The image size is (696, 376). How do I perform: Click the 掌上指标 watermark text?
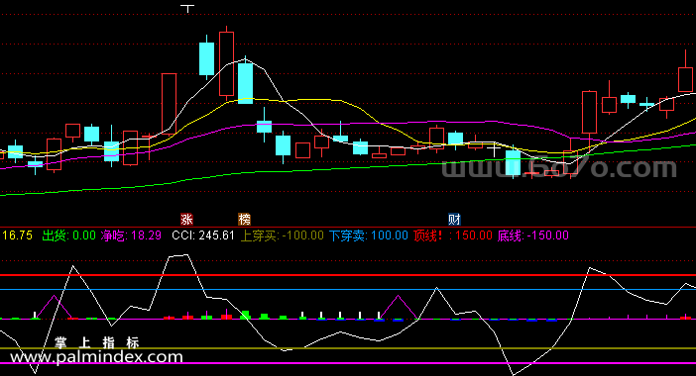pos(97,342)
